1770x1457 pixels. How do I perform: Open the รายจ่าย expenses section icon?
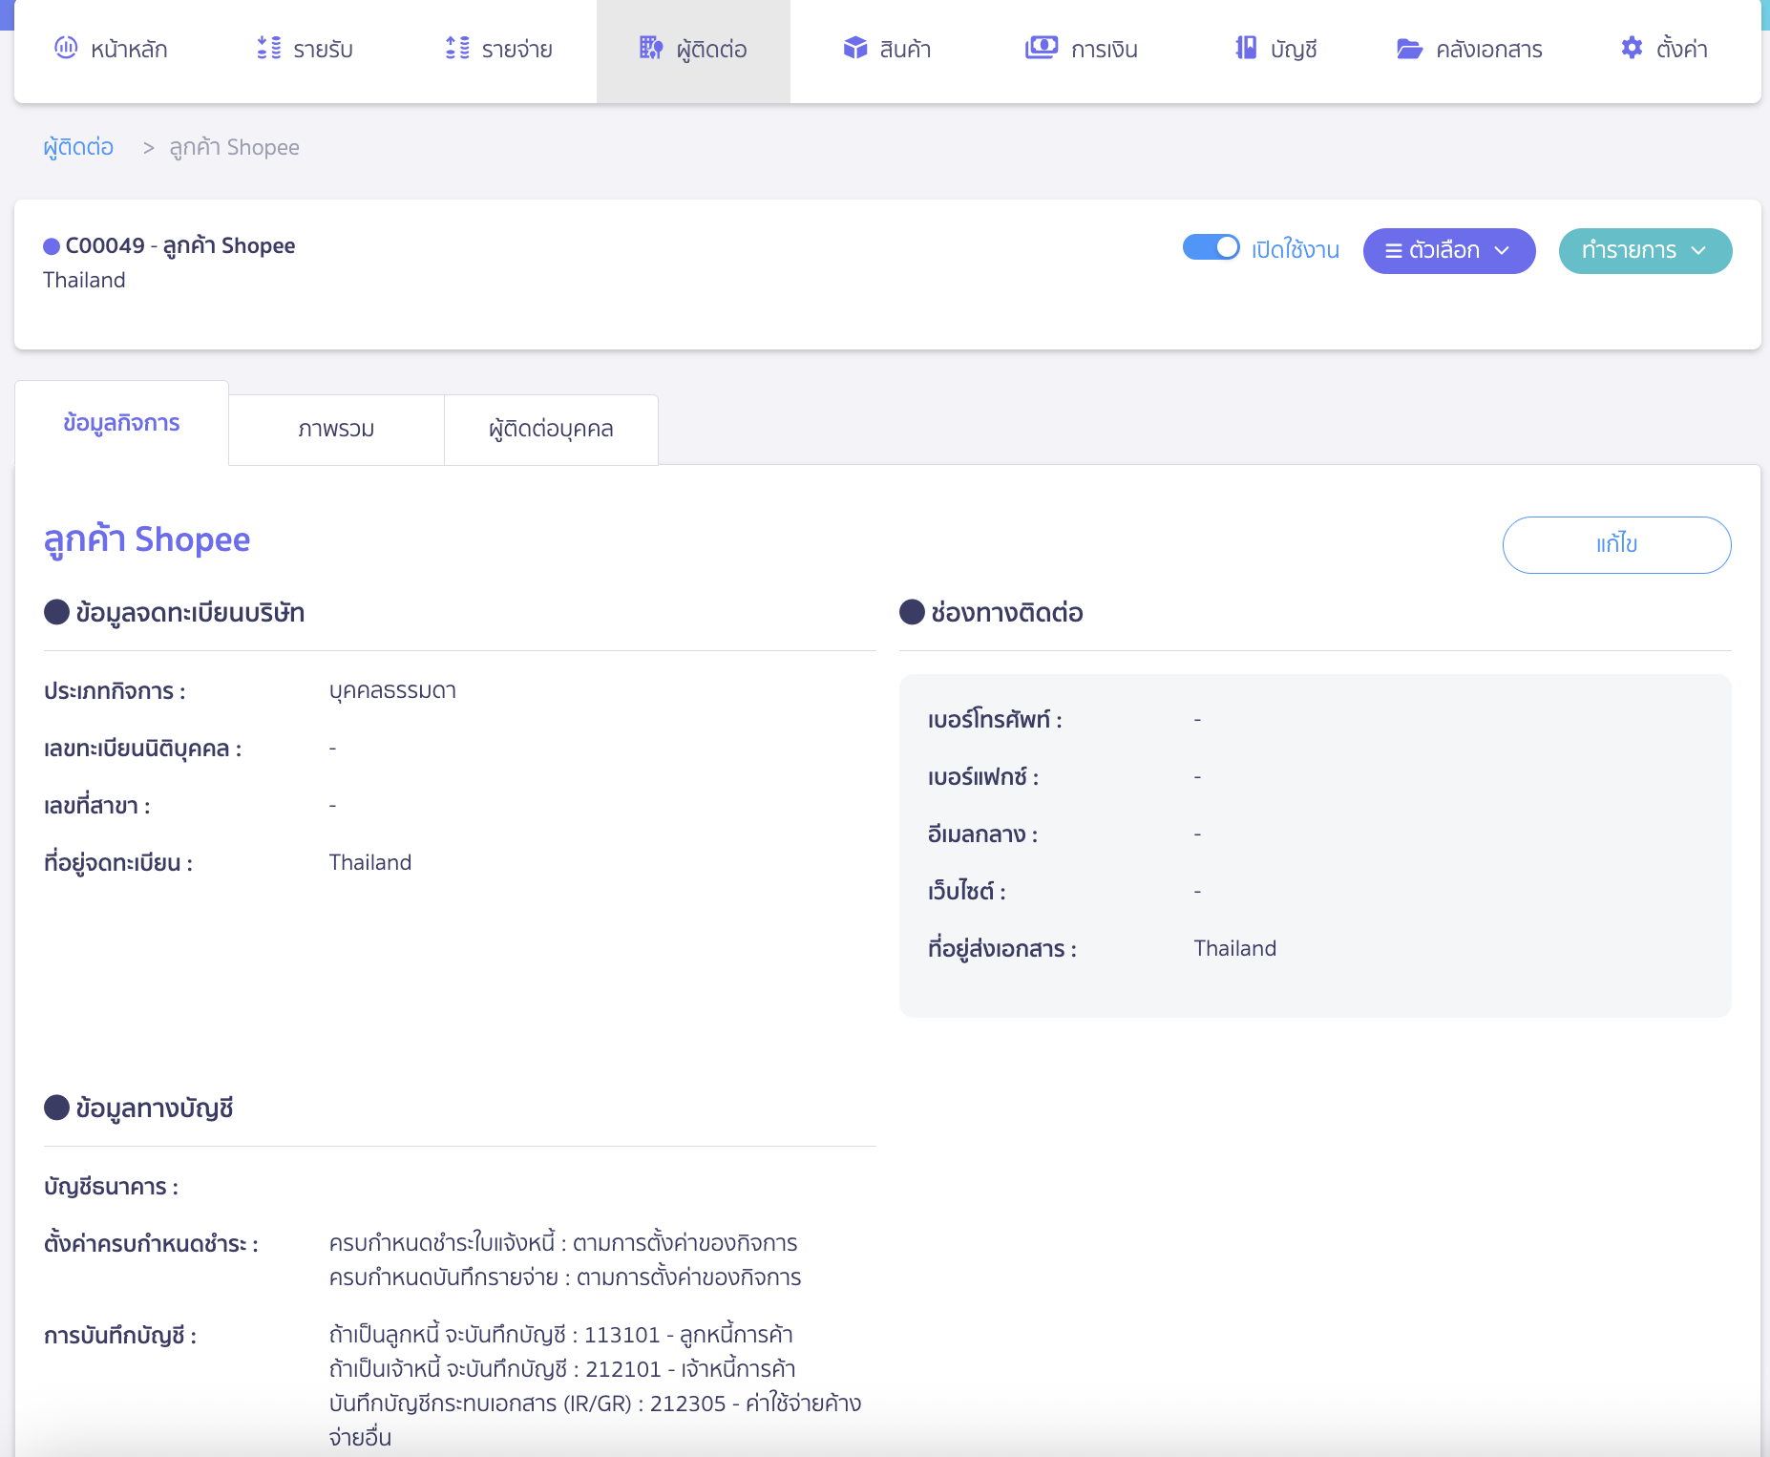coord(456,49)
